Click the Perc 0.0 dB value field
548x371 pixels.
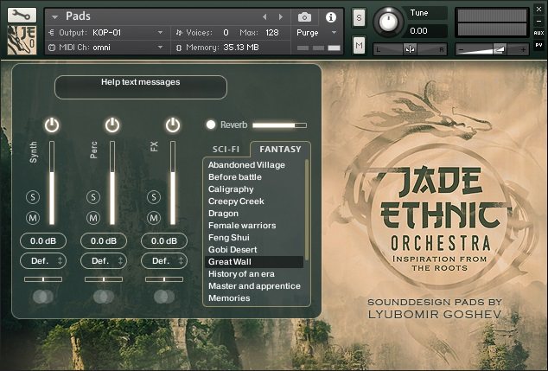tap(104, 241)
